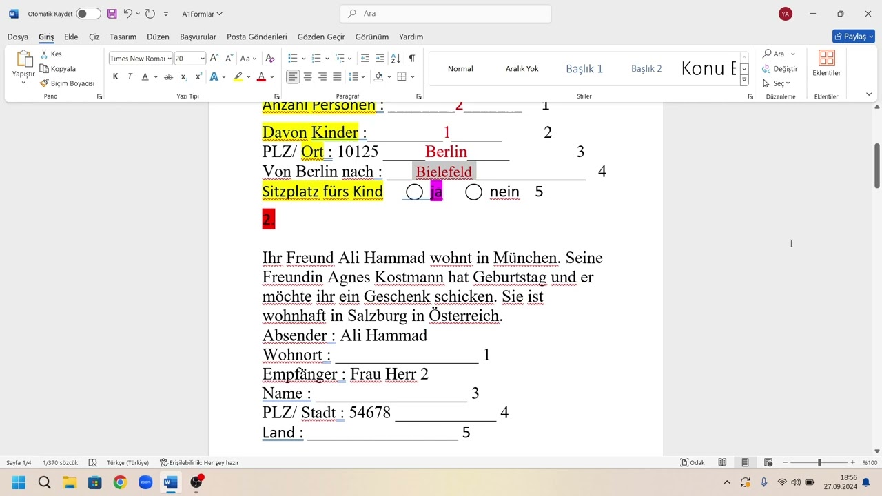Increase the paragraph indent
The image size is (882, 496).
coord(380,59)
